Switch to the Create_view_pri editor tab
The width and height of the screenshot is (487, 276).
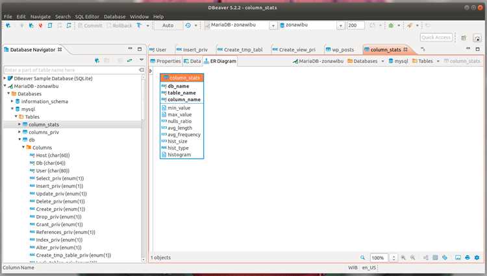click(x=293, y=49)
